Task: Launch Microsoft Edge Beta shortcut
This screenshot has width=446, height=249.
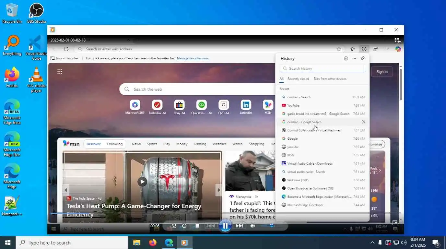Action: (x=12, y=112)
